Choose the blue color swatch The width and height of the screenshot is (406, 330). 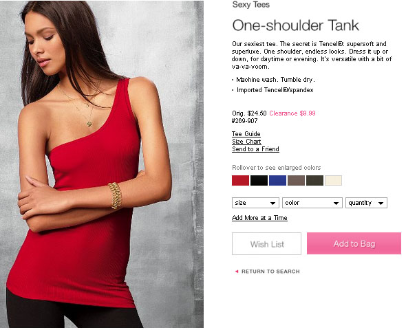(277, 181)
